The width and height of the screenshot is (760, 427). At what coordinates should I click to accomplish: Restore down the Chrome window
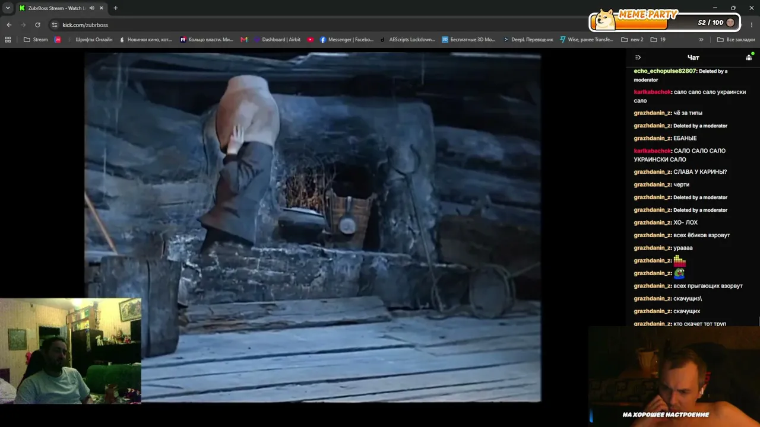pyautogui.click(x=733, y=8)
